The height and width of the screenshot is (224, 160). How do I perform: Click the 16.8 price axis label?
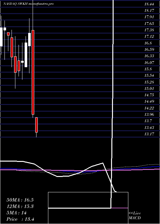[148, 43]
